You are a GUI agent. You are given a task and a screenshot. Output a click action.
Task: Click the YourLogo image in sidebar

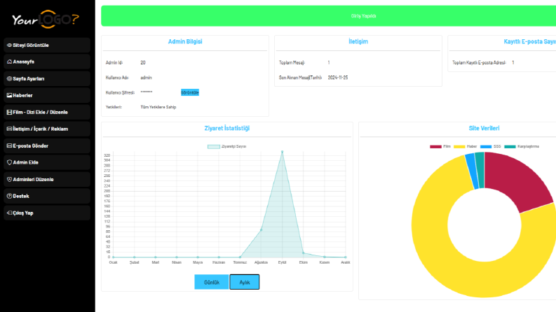pyautogui.click(x=46, y=19)
